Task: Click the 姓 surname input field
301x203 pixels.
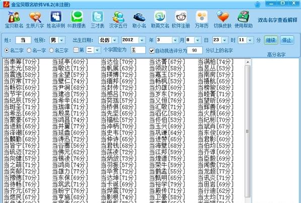Action: 23,40
